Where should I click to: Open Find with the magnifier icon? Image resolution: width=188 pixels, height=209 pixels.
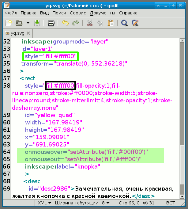(x=124, y=23)
